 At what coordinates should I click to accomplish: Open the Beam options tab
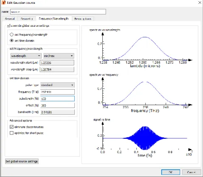click(x=83, y=19)
